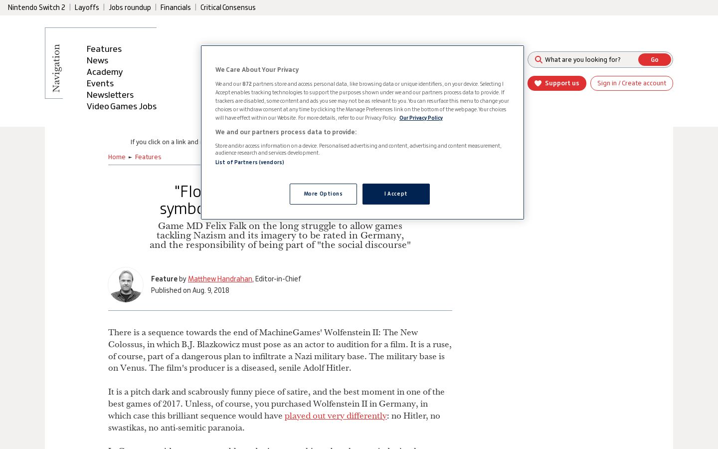This screenshot has width=718, height=449.
Task: Open More Options in privacy dialog
Action: pyautogui.click(x=323, y=194)
